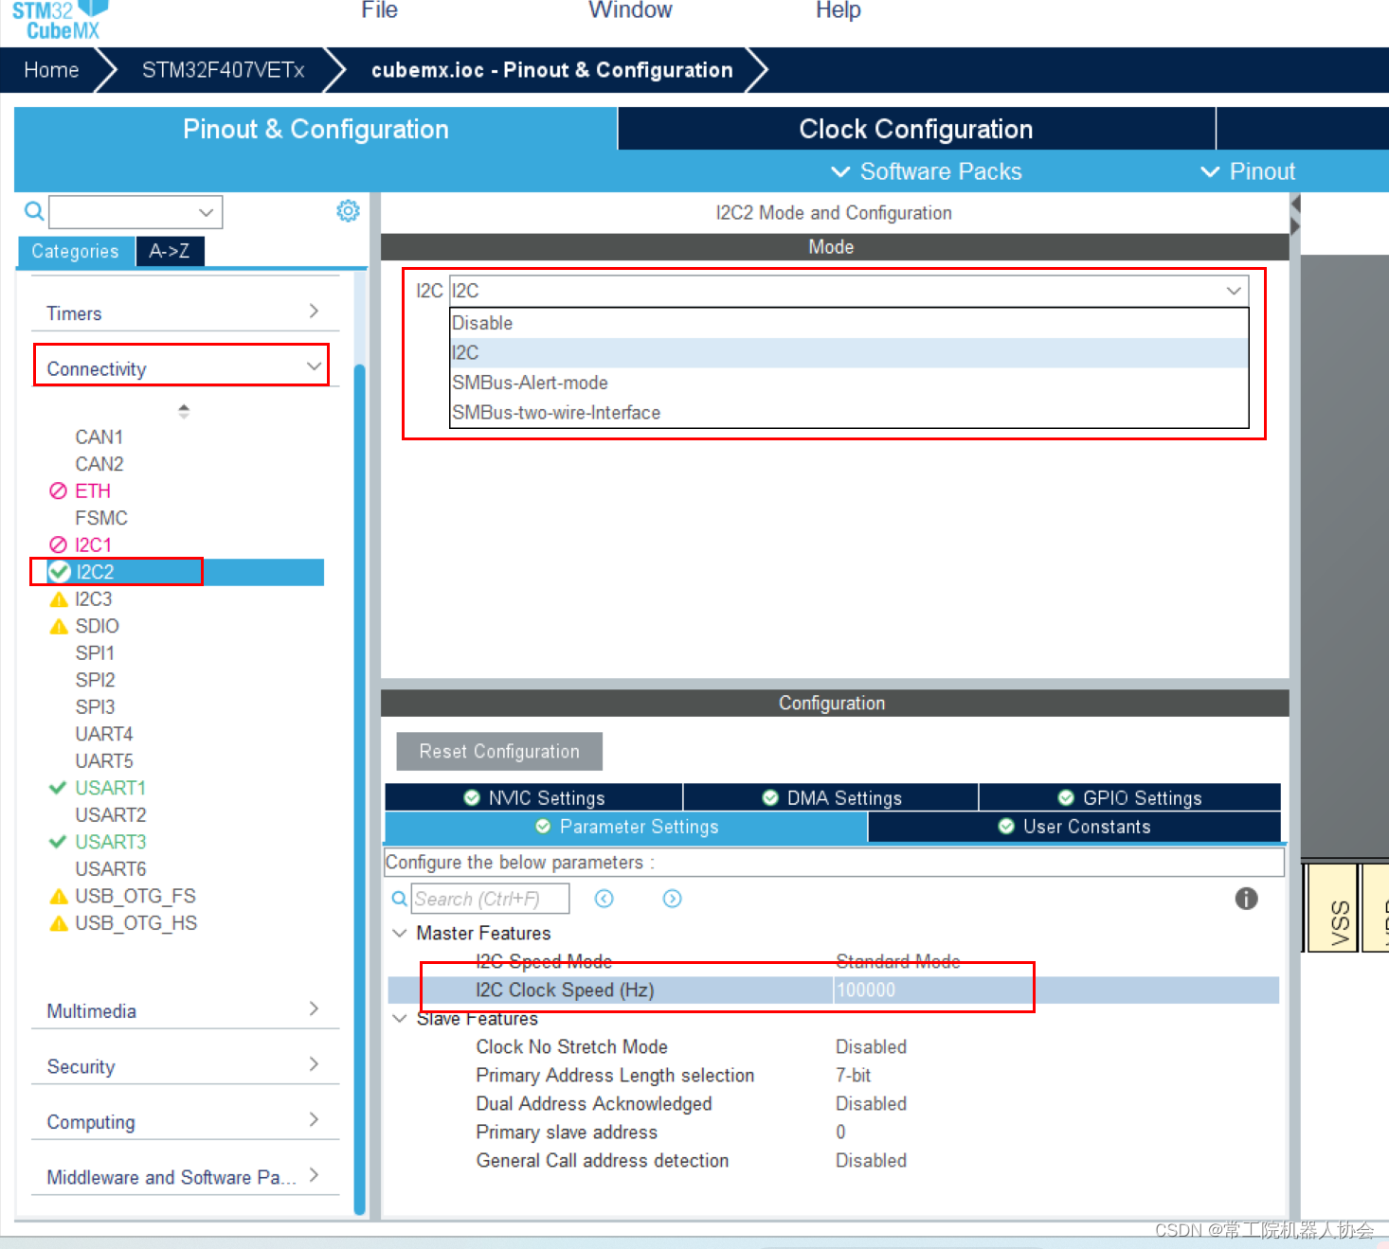
Task: Select the Parameter Settings tab
Action: [x=626, y=827]
